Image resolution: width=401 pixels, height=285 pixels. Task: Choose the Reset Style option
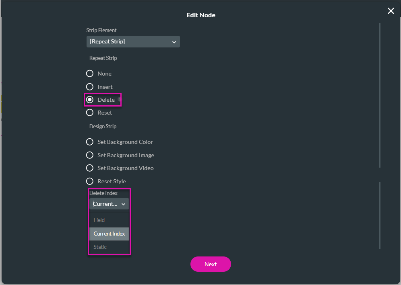click(89, 181)
